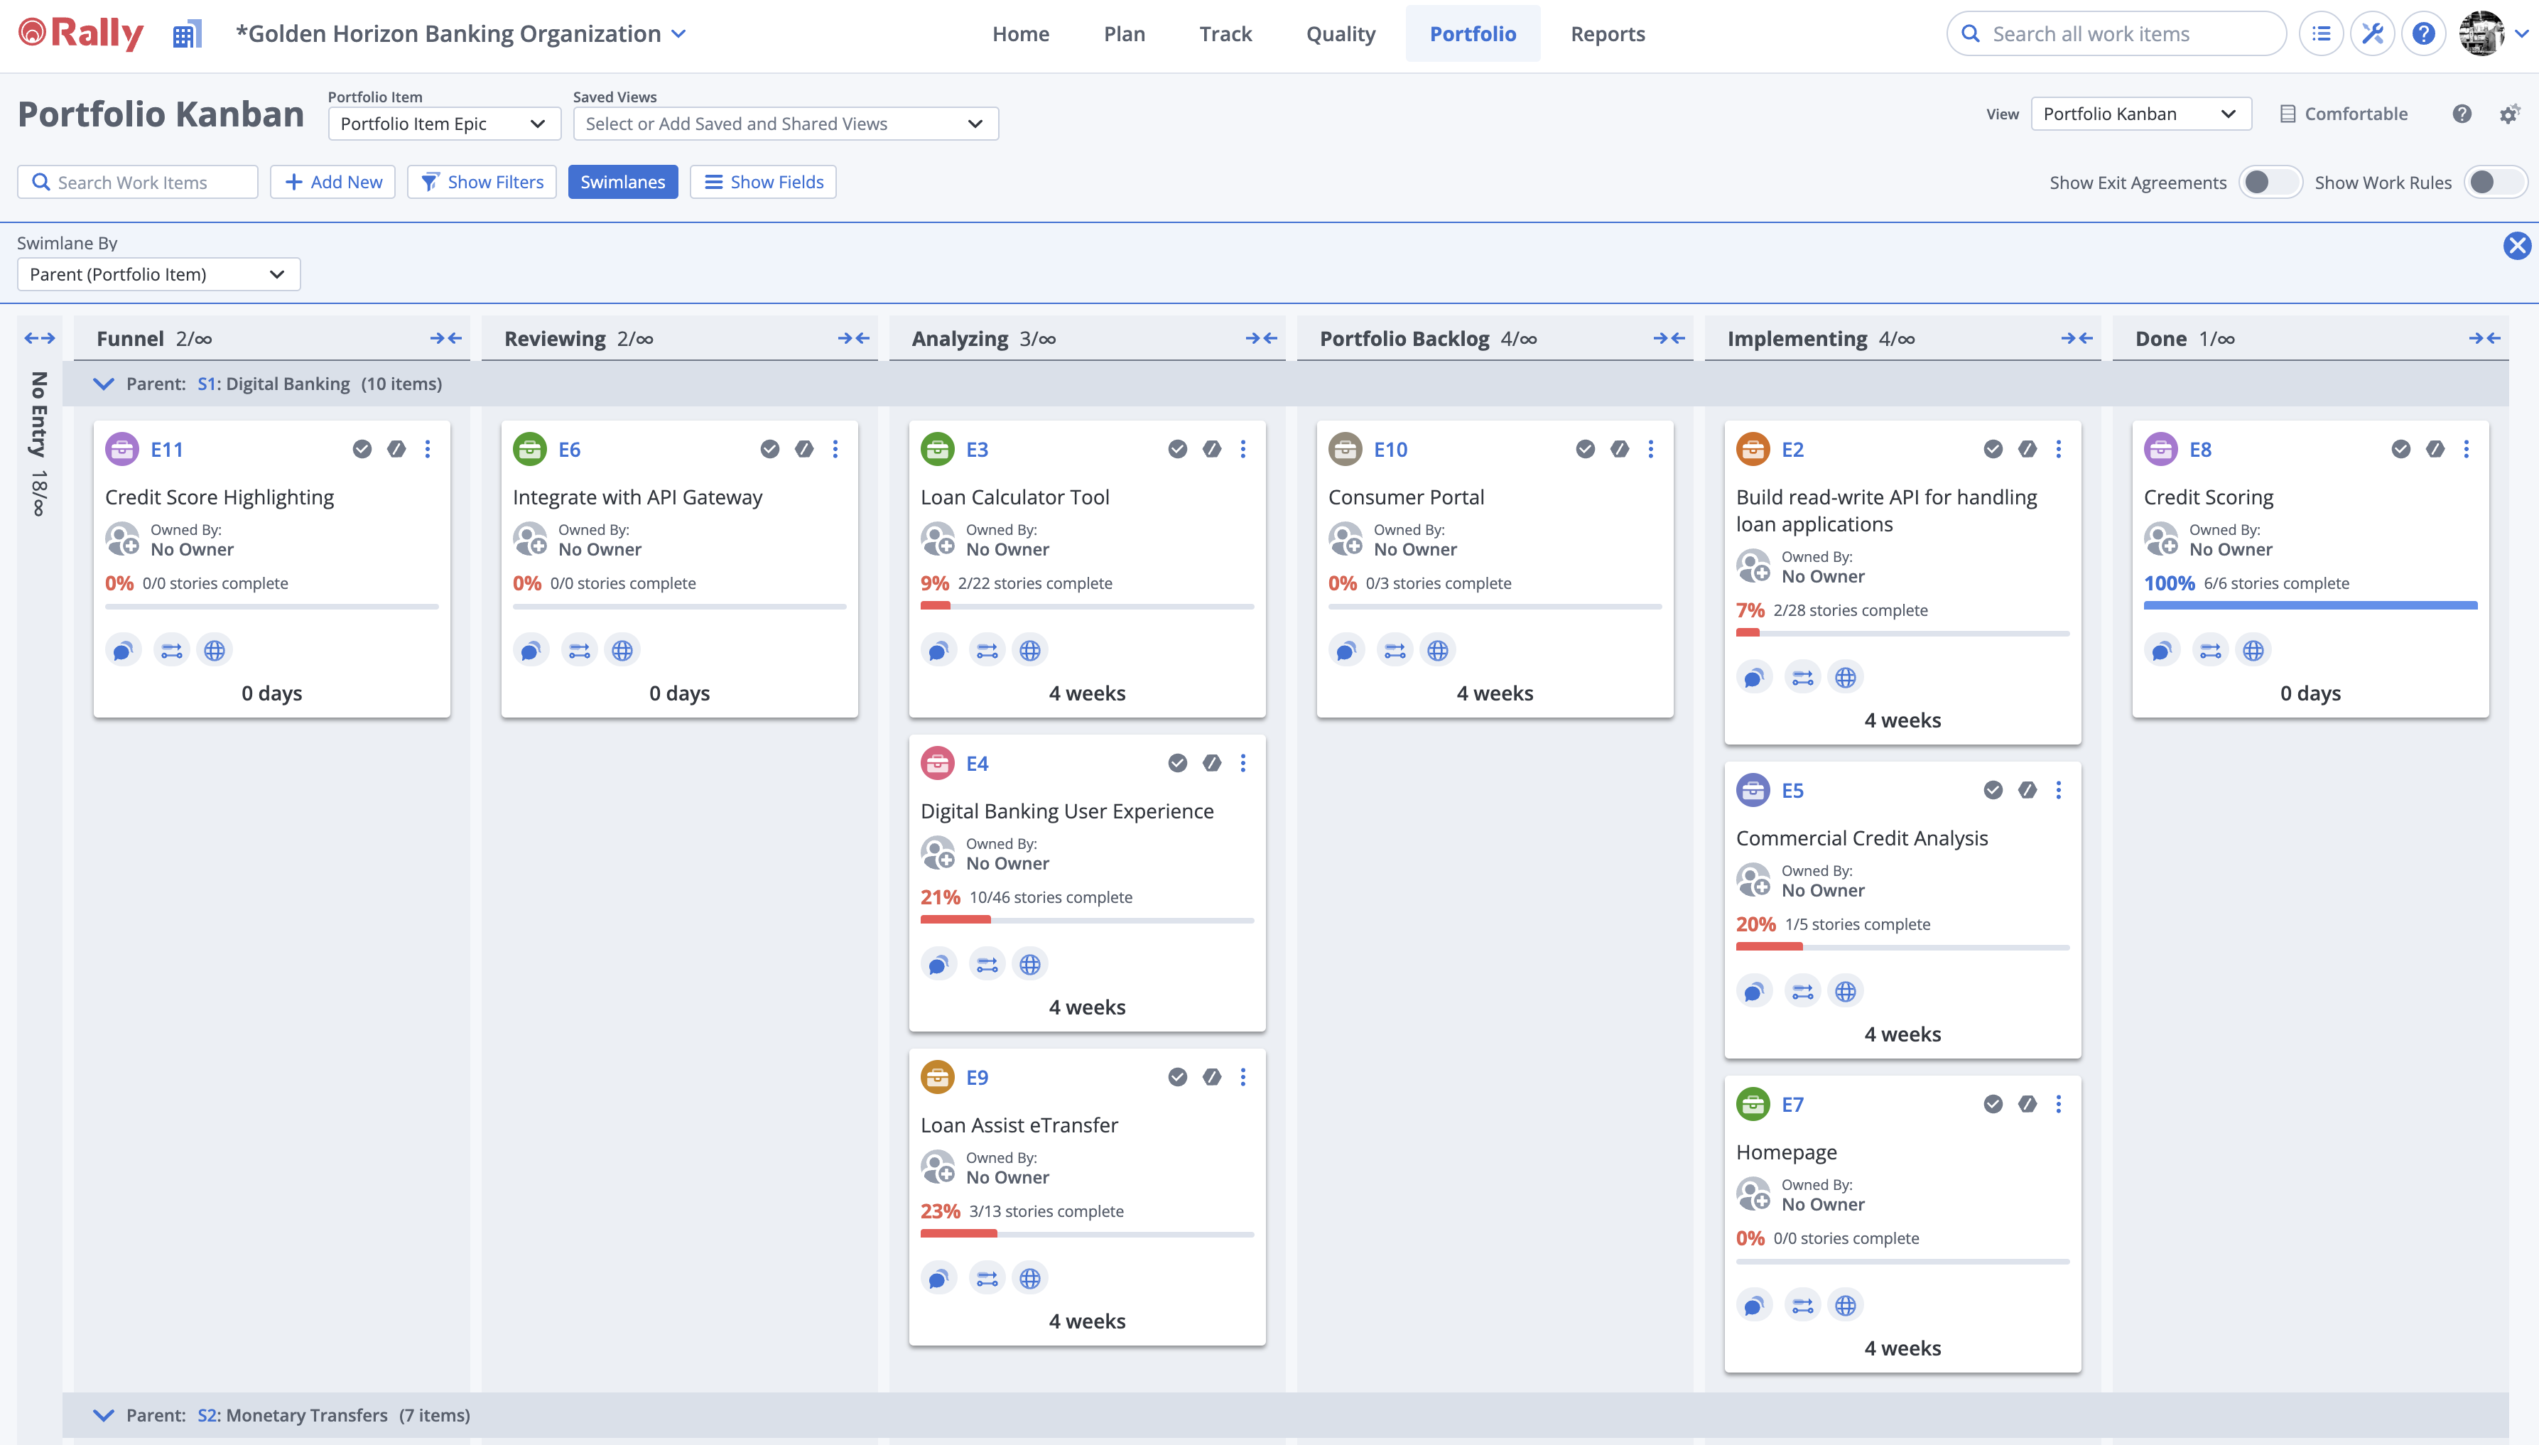Open the Reports menu
The height and width of the screenshot is (1445, 2539).
(1608, 33)
